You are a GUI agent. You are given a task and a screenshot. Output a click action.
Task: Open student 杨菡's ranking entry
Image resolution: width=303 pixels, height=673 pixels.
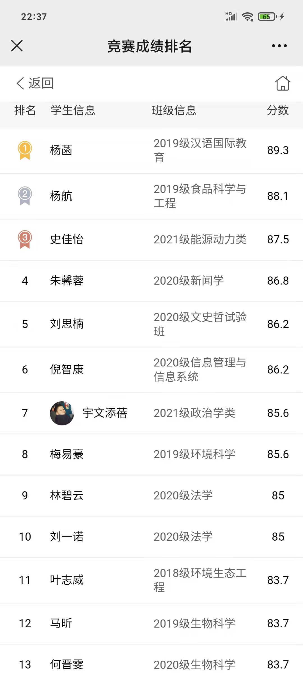click(61, 150)
